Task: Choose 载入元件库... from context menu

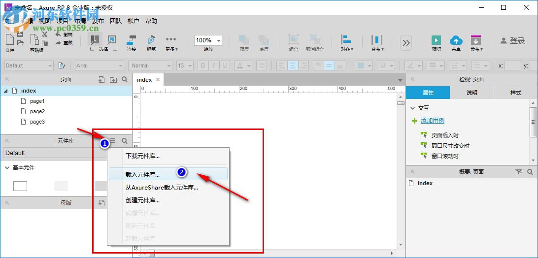Action: [168, 174]
